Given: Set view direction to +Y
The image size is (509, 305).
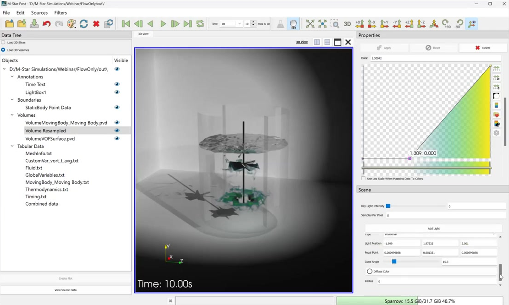Looking at the screenshot, I should coord(384,24).
